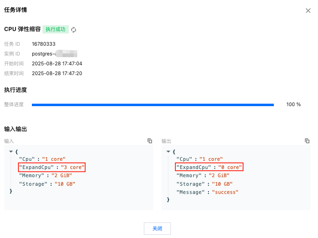Screen dimensions: 318x238
Task: Click the postgres instance ID value
Action: (x=54, y=53)
